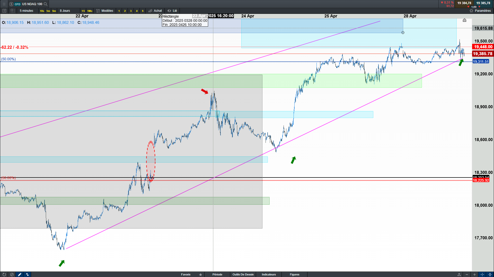Open the hamburger menu icon
Viewport: 494px width, 277px height.
[x=4, y=4]
